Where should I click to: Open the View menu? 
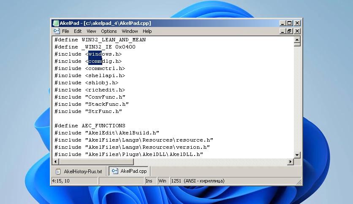pos(91,31)
